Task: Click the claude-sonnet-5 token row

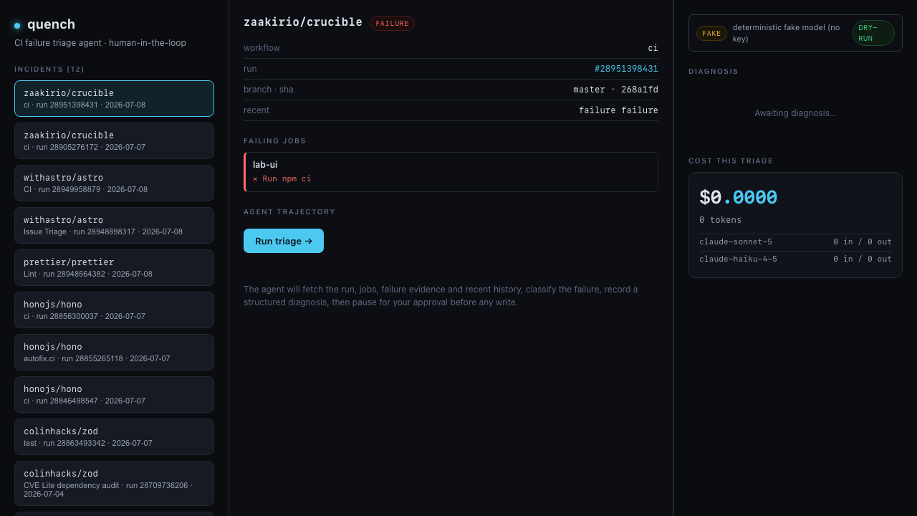Action: tap(795, 242)
